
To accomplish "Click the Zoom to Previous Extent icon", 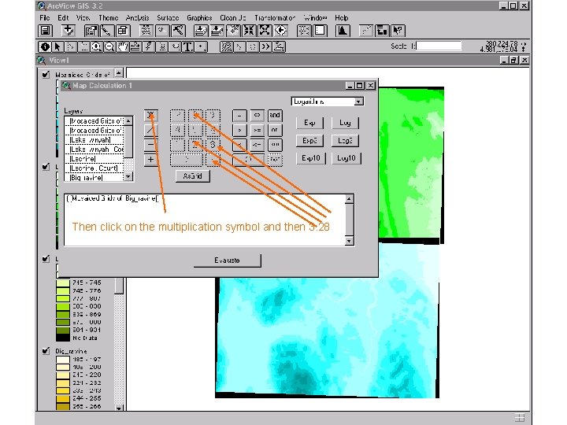I will pos(280,31).
